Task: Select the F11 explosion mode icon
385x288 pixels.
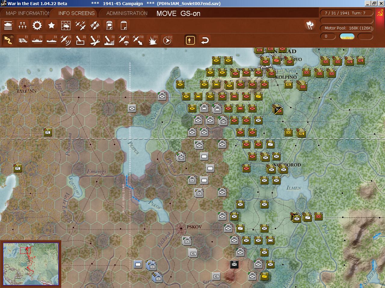Action: pyautogui.click(x=152, y=40)
